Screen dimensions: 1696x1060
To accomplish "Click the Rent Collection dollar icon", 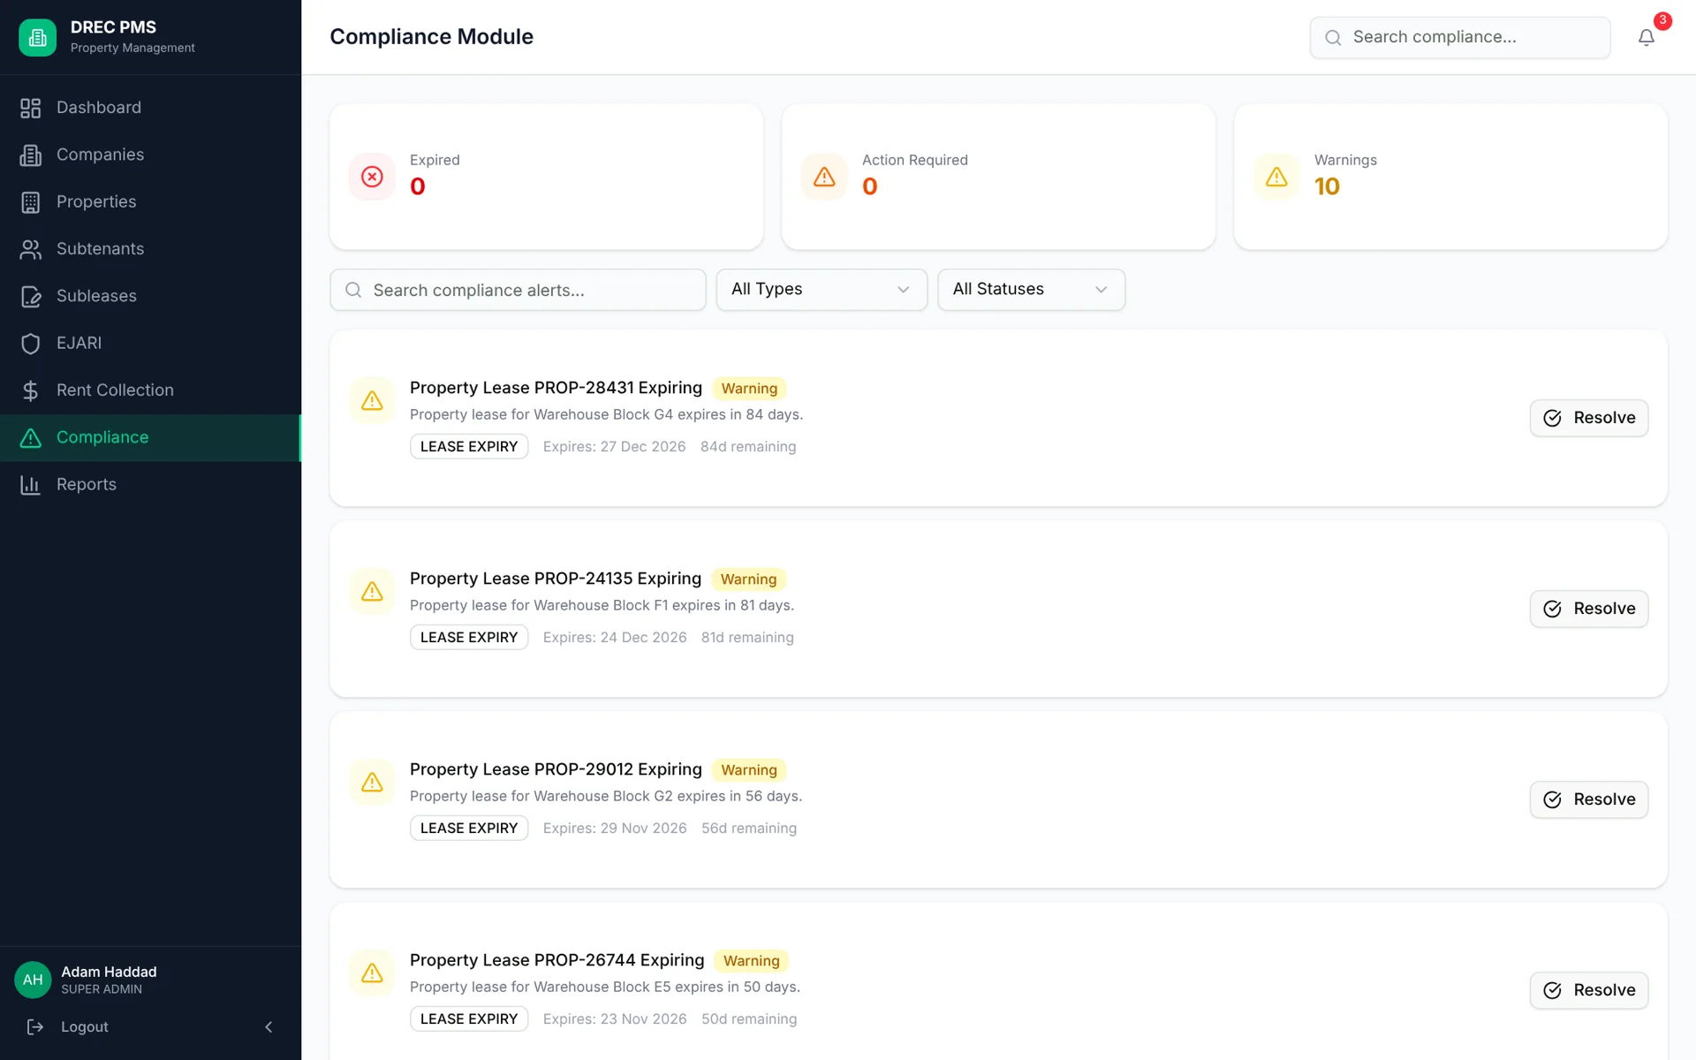I will pyautogui.click(x=31, y=390).
